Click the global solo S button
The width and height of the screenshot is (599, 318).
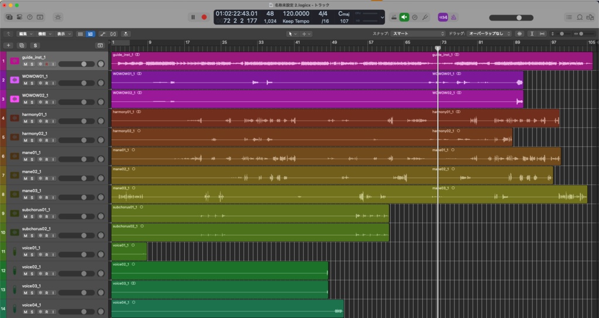(36, 45)
